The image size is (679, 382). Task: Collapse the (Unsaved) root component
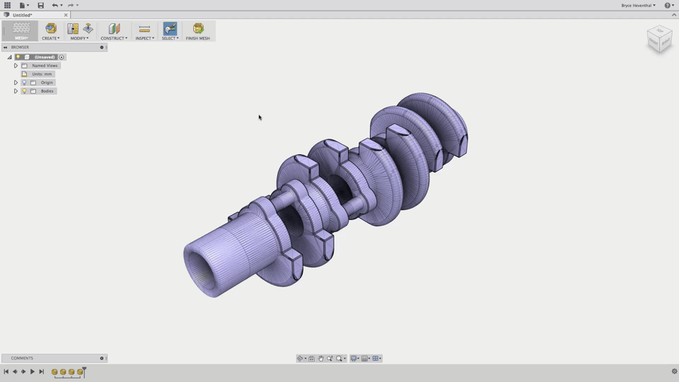[9, 57]
